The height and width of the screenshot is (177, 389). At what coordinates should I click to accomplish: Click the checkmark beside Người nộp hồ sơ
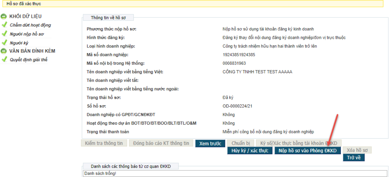click(x=4, y=34)
